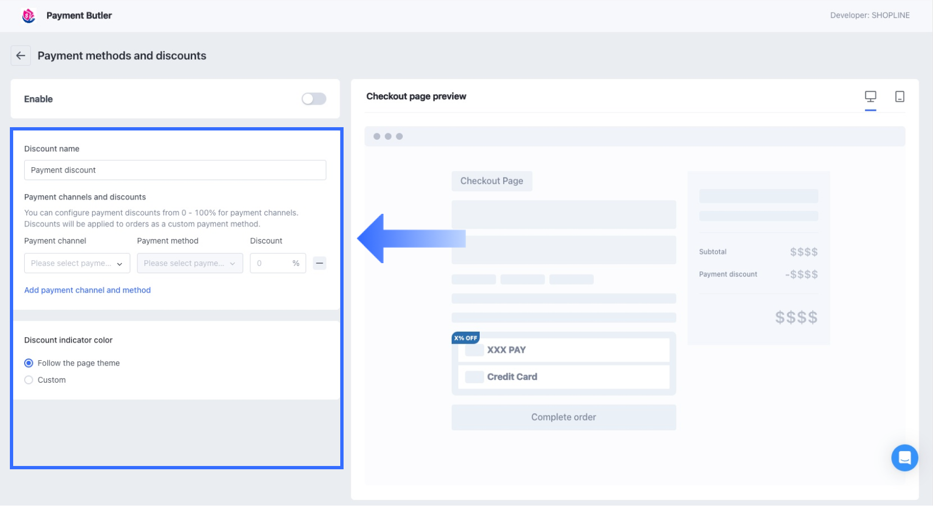Image resolution: width=933 pixels, height=506 pixels.
Task: Select Credit Card option in preview
Action: pos(564,377)
